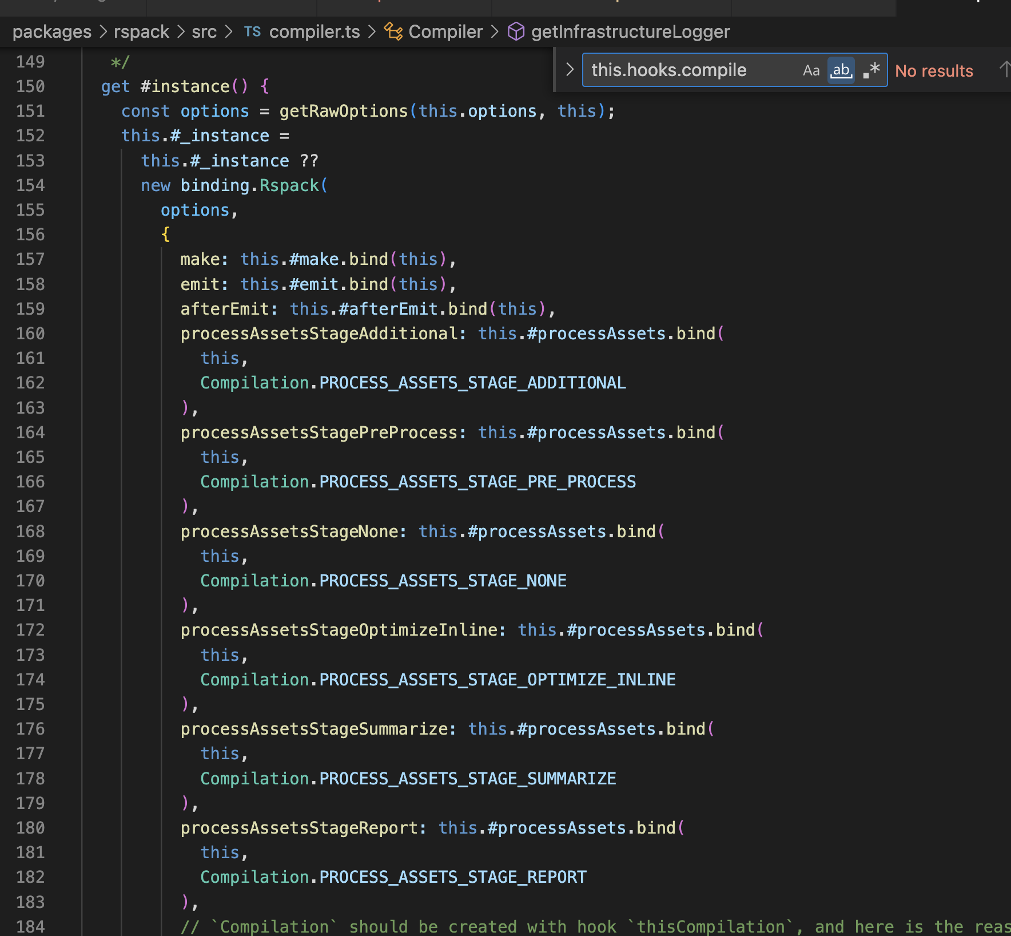Viewport: 1011px width, 936px height.
Task: Click the getInfrastructureLogger method icon in breadcrumbs
Action: (516, 31)
